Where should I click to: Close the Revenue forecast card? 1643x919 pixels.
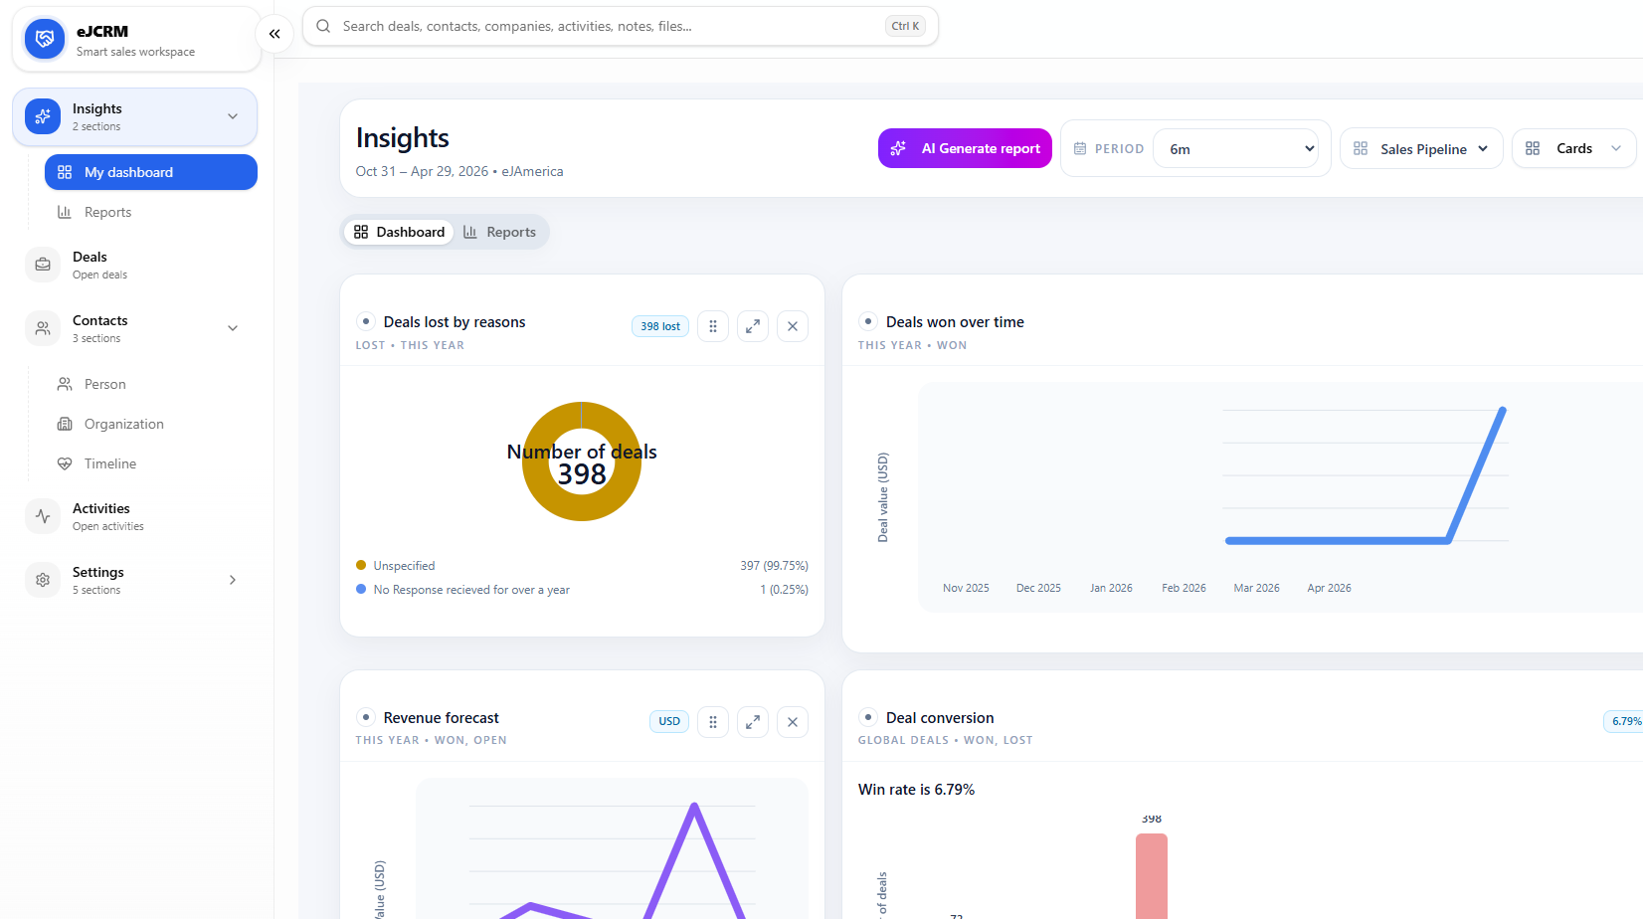pyautogui.click(x=793, y=722)
